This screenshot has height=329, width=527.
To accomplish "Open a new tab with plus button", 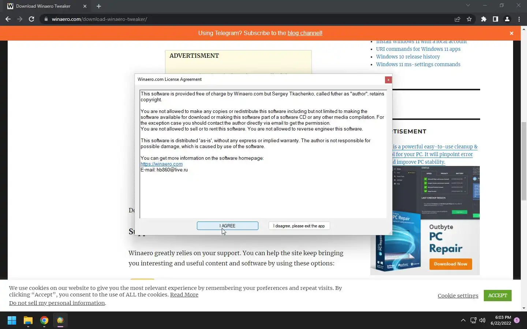I will [x=99, y=6].
